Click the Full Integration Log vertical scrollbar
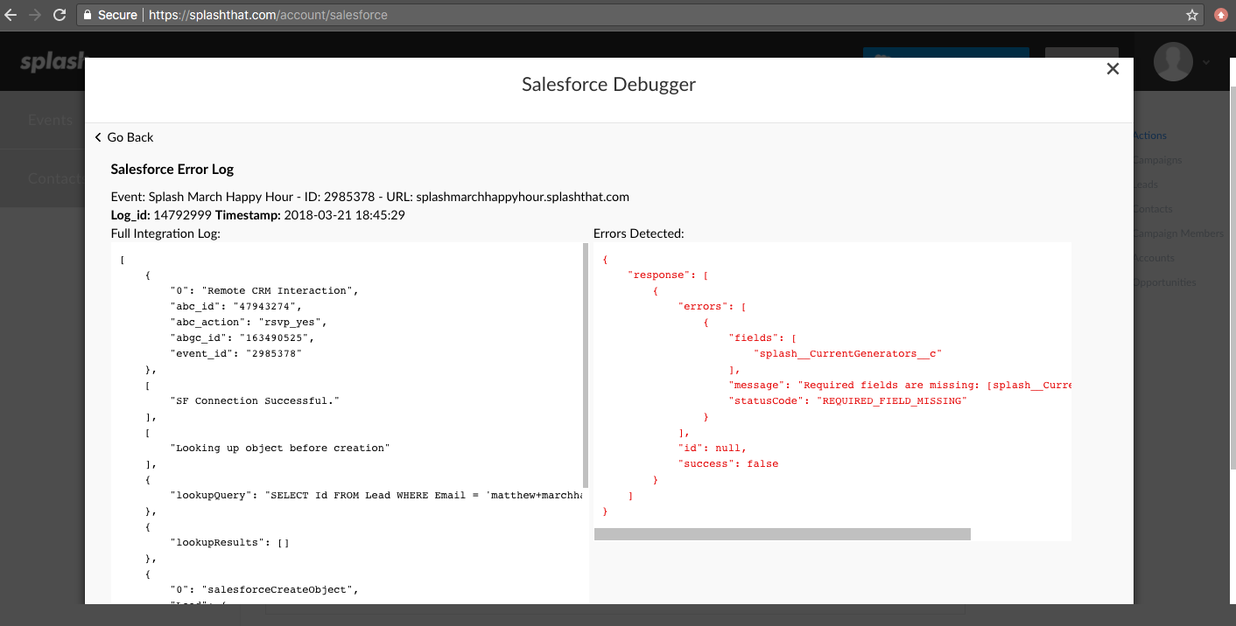Image resolution: width=1236 pixels, height=626 pixels. (586, 365)
